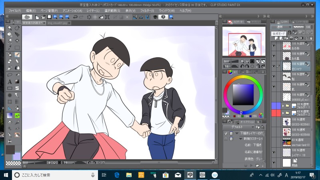Select the highlighted Brush tool
This screenshot has height=180, width=320.
point(17,54)
